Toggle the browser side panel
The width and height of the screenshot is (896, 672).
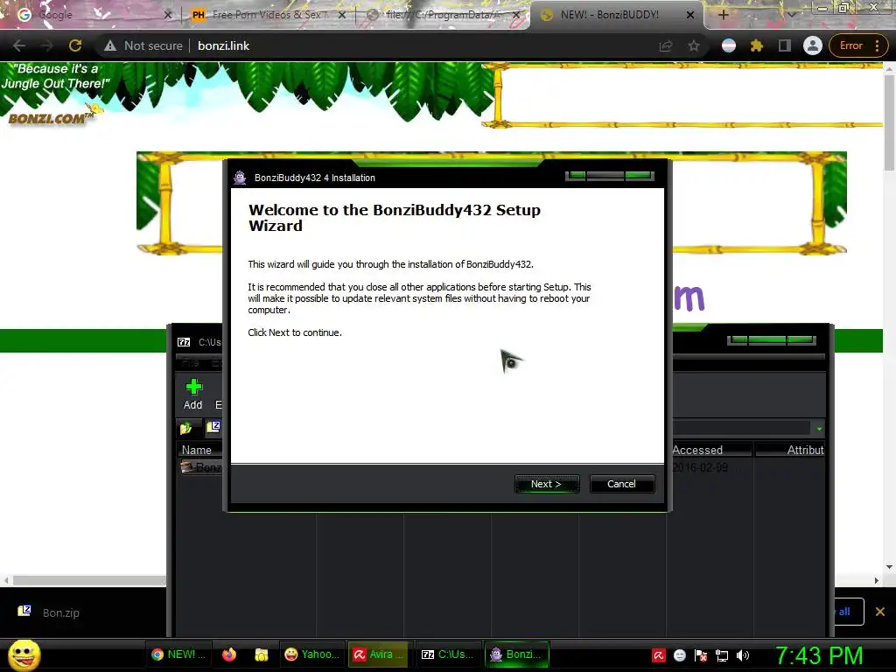[785, 45]
